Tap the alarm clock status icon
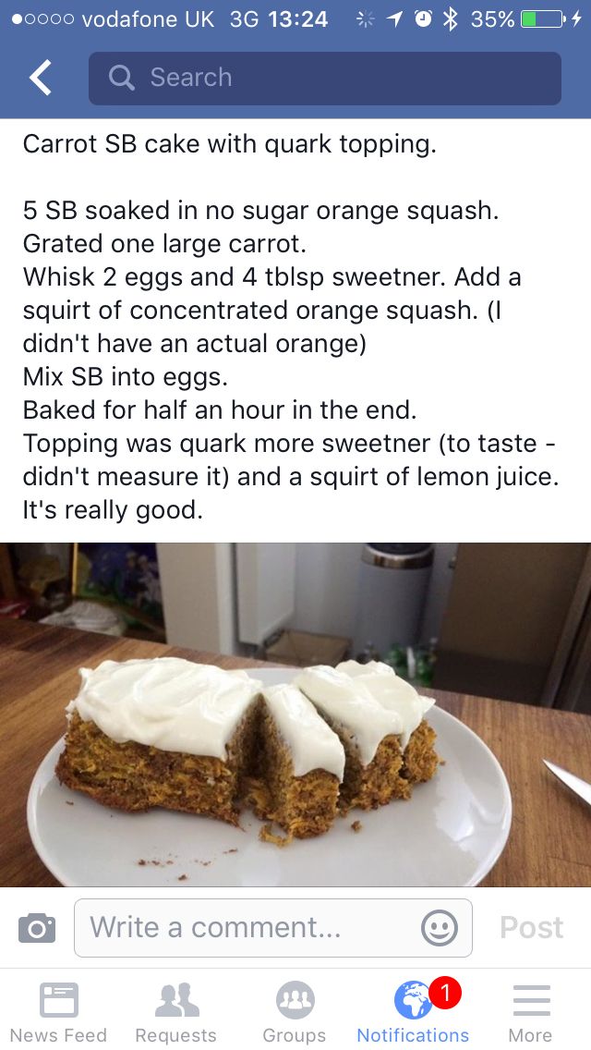Image resolution: width=591 pixels, height=1050 pixels. click(423, 19)
